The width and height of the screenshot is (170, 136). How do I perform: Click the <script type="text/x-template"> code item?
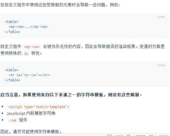click(x=39, y=107)
